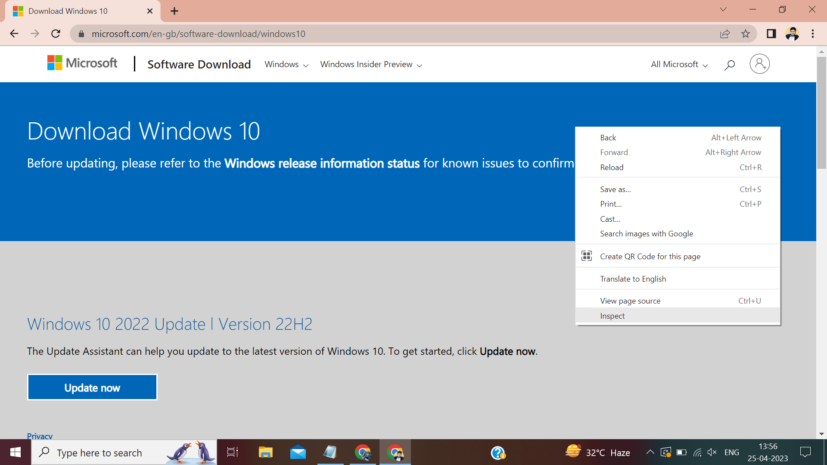
Task: Open the notepad-like app in the taskbar
Action: [x=330, y=453]
